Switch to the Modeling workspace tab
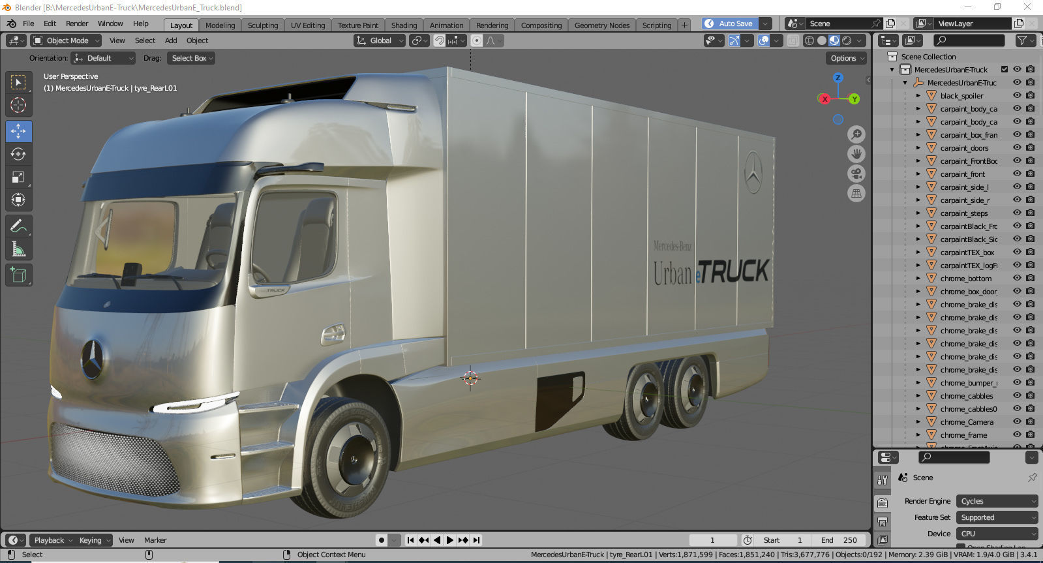Viewport: 1043px width, 563px height. click(x=220, y=25)
